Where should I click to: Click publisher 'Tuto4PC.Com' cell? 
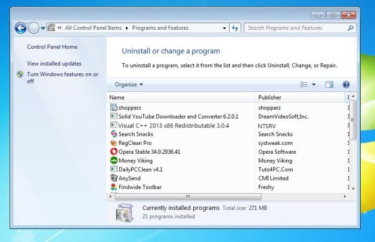click(x=275, y=169)
